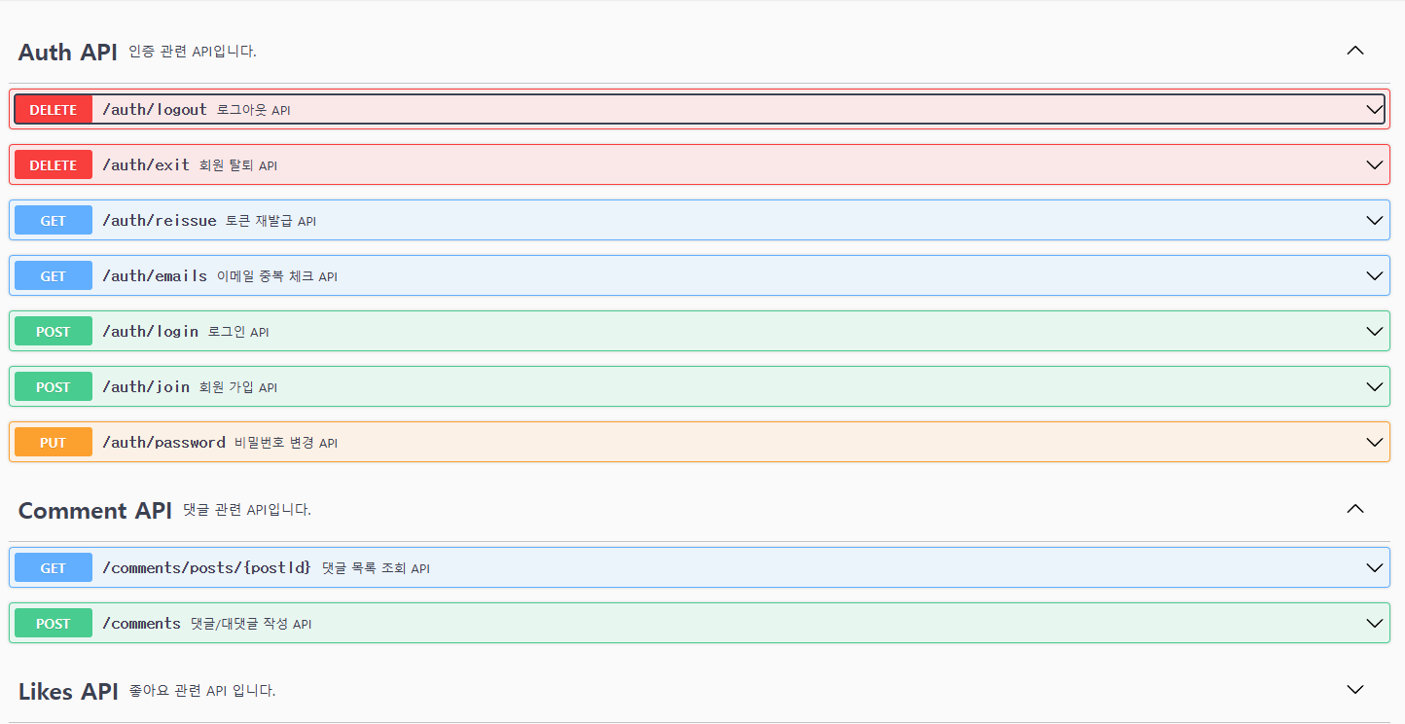1405x724 pixels.
Task: Open the /comments endpoint path
Action: [142, 624]
